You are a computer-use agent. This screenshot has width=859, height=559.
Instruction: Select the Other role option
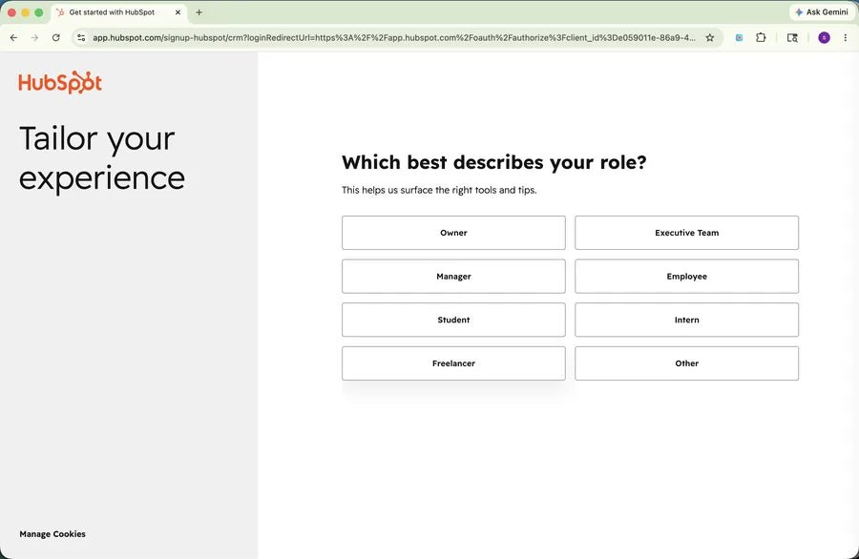[x=686, y=363]
